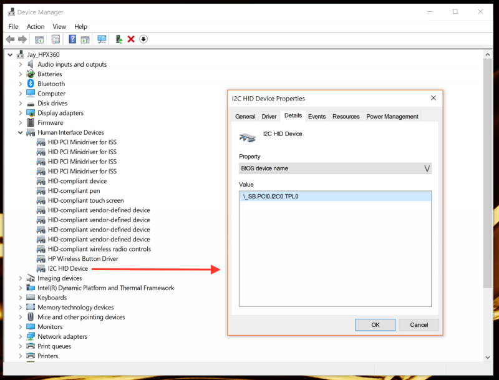Click the red X Uninstall device icon
The width and height of the screenshot is (499, 380).
[131, 39]
